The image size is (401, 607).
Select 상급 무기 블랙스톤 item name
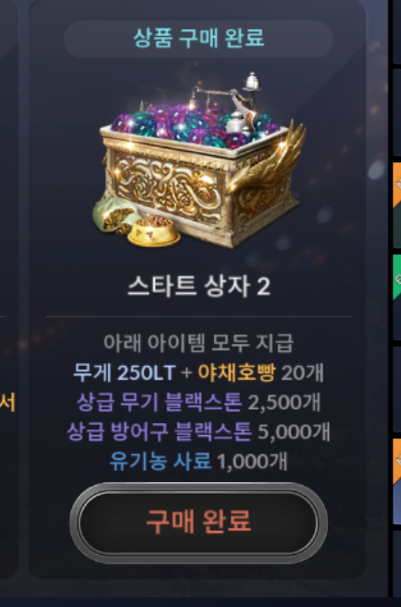tap(159, 402)
